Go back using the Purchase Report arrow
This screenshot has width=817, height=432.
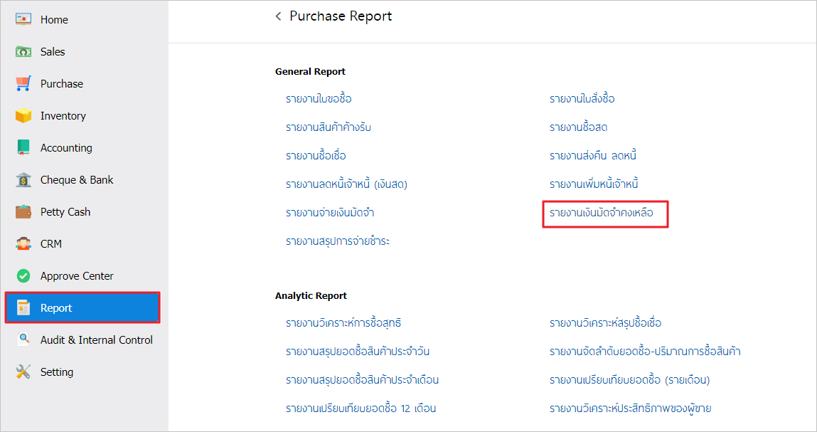(278, 16)
